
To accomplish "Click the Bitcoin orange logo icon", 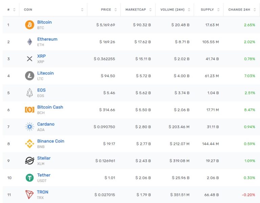I will (x=30, y=25).
